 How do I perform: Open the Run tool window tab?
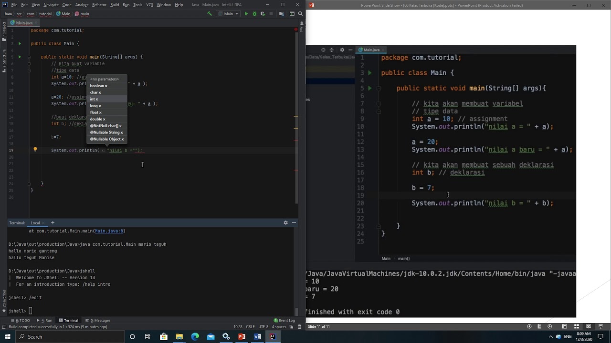[44, 321]
